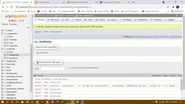Go back in browser history

(3, 7)
